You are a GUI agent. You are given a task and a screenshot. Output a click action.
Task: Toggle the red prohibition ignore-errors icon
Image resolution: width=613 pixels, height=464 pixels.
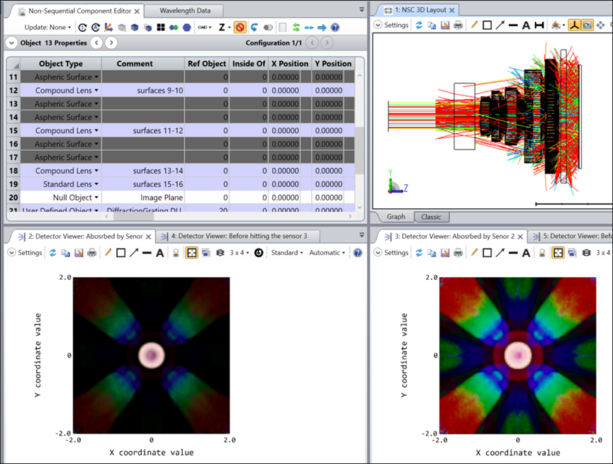(240, 28)
